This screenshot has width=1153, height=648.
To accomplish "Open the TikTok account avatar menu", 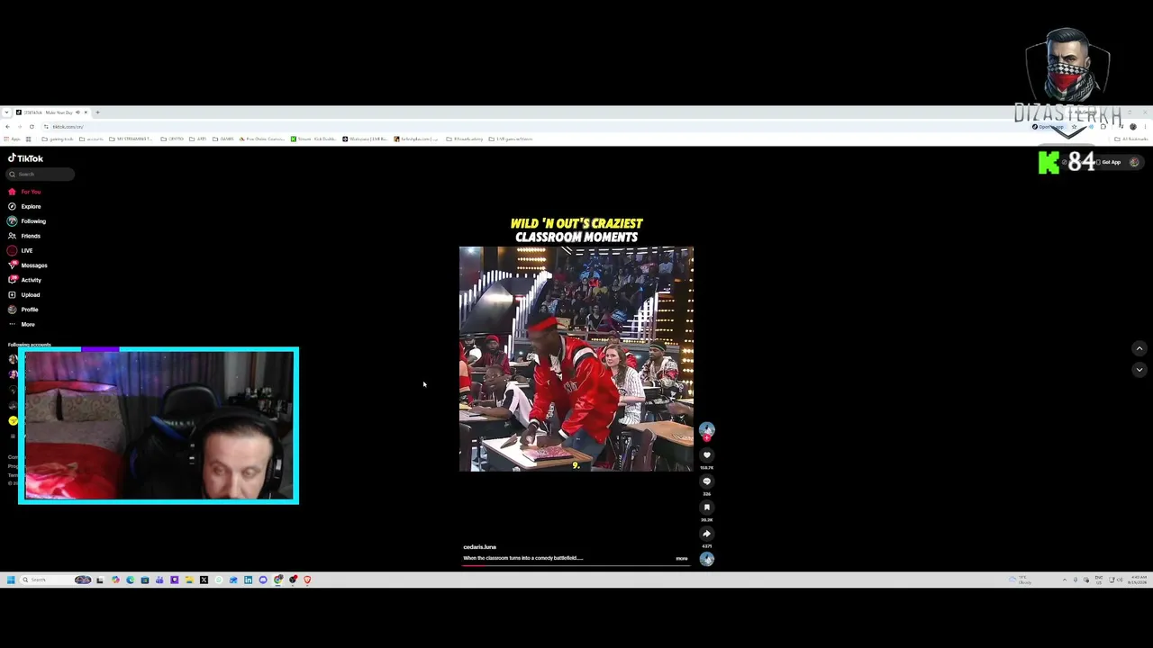I will pyautogui.click(x=1134, y=163).
